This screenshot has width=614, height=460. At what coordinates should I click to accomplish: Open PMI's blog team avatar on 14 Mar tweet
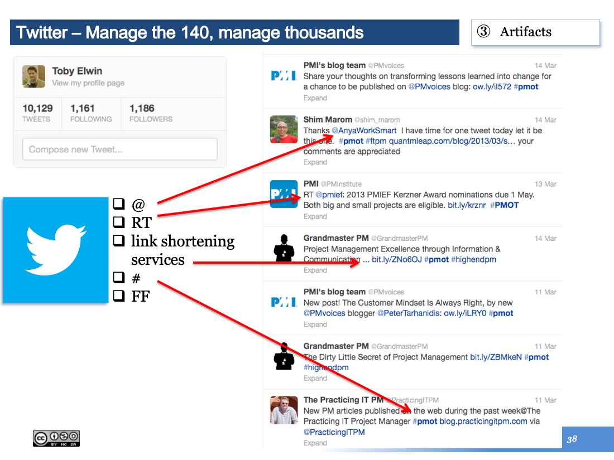[x=284, y=75]
